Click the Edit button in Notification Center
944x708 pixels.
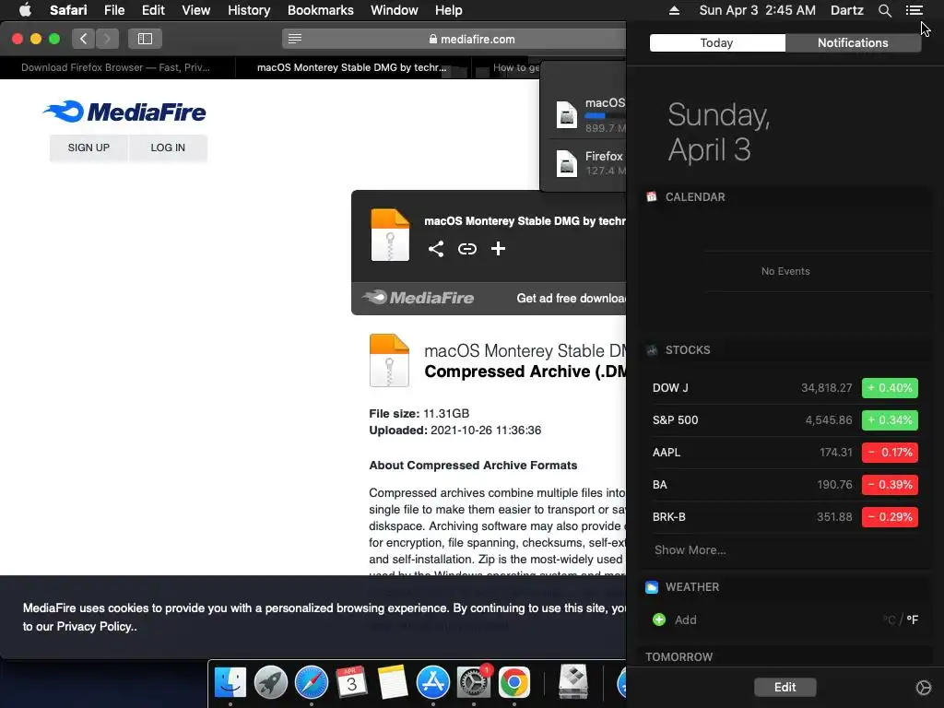[x=785, y=687]
